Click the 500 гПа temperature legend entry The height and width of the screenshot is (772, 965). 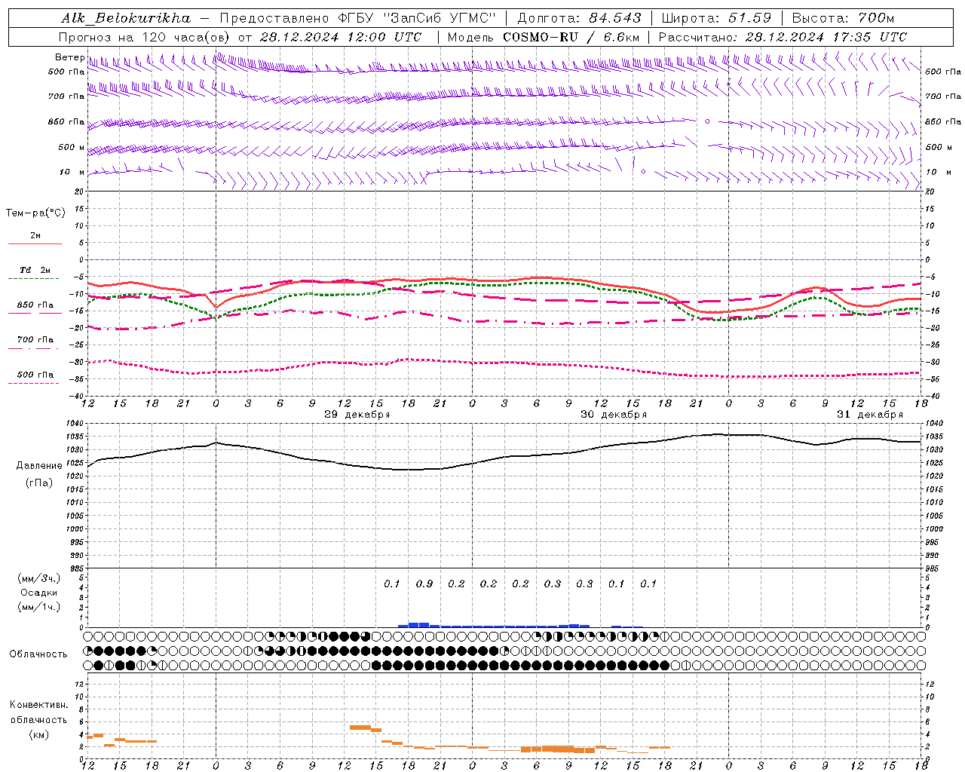[35, 375]
